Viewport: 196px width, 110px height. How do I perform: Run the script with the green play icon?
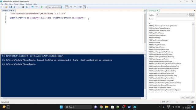(42, 7)
